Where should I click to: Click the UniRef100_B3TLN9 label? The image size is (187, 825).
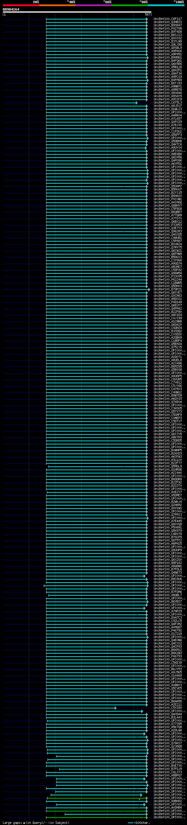[x=168, y=41]
